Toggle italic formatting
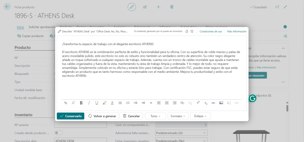This screenshot has height=142, width=304. (89, 103)
